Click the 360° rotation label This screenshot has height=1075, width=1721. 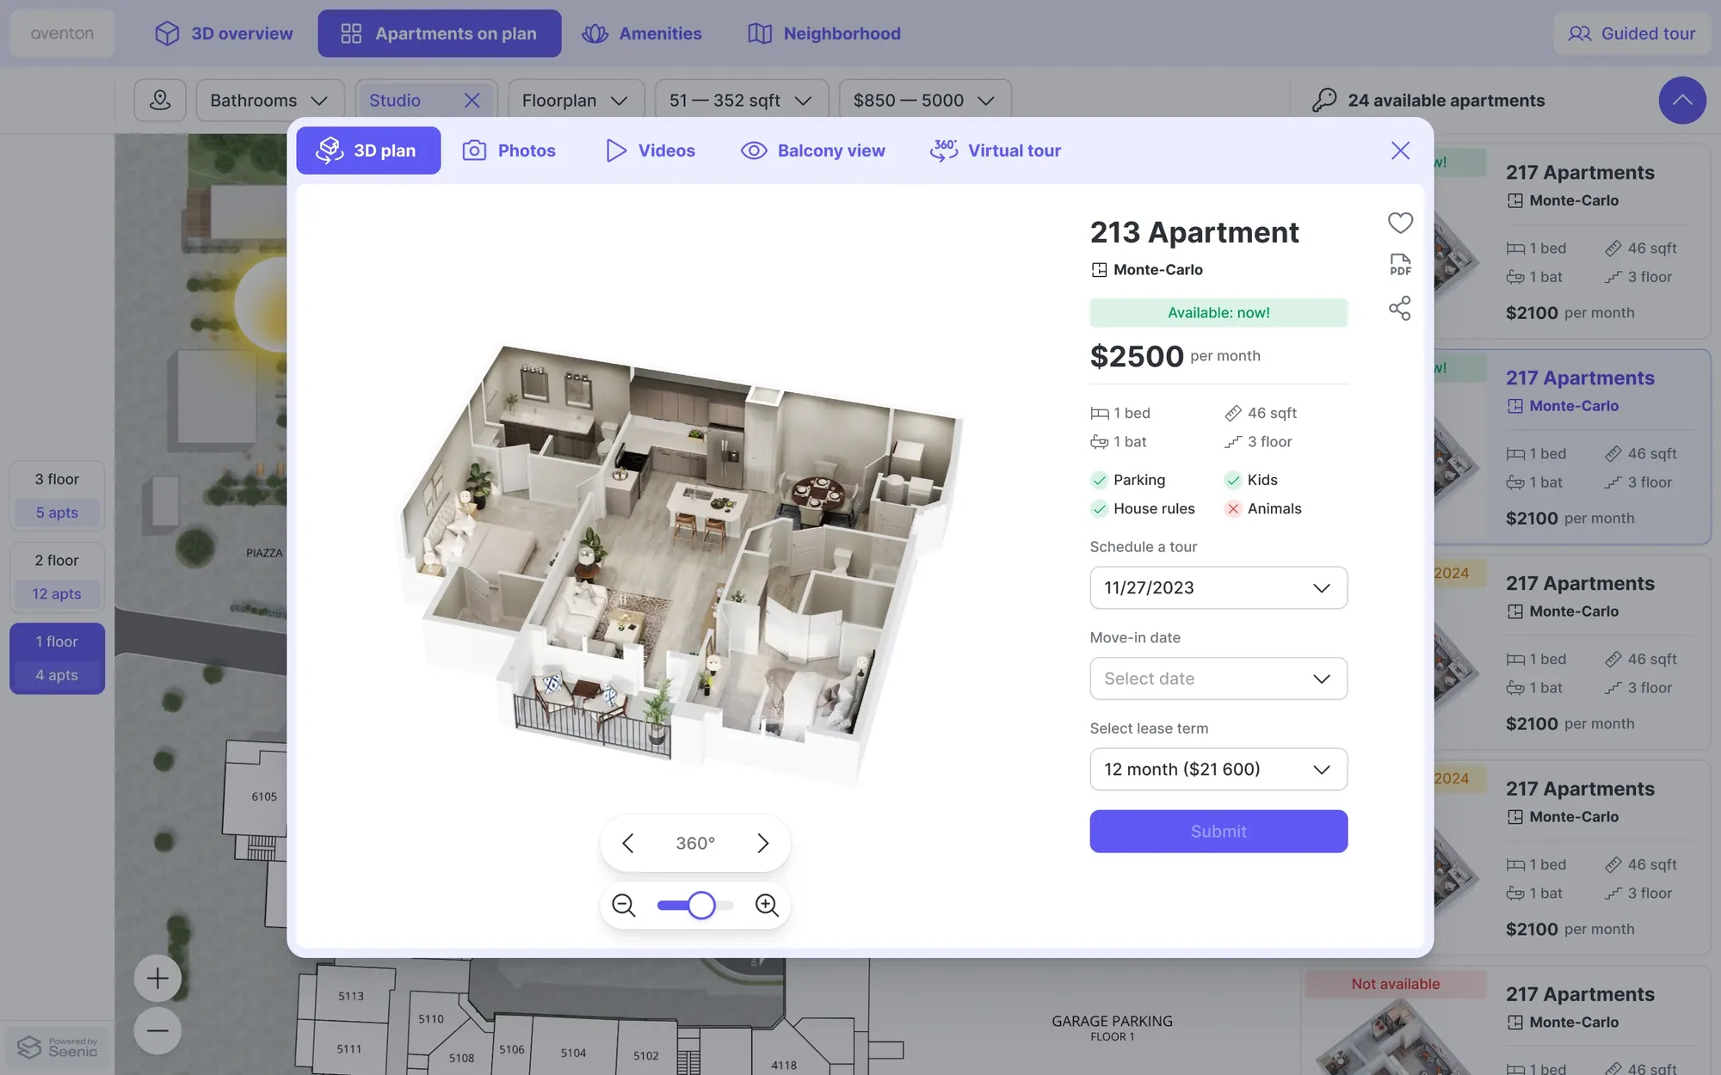pos(695,843)
